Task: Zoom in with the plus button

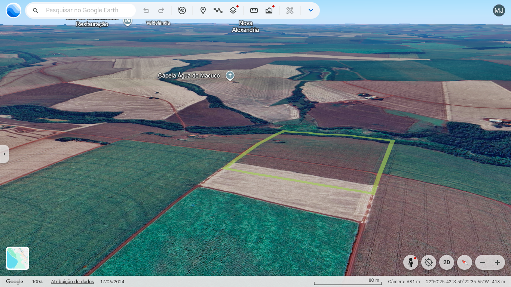Action: click(x=498, y=262)
